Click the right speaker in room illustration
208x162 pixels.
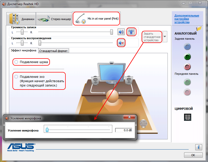(x=129, y=80)
